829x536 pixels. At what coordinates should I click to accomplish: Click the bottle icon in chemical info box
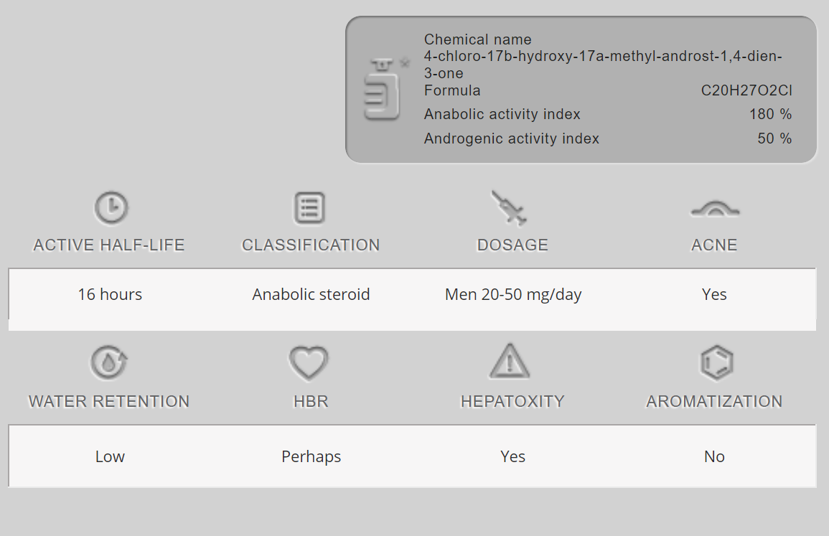coord(383,91)
